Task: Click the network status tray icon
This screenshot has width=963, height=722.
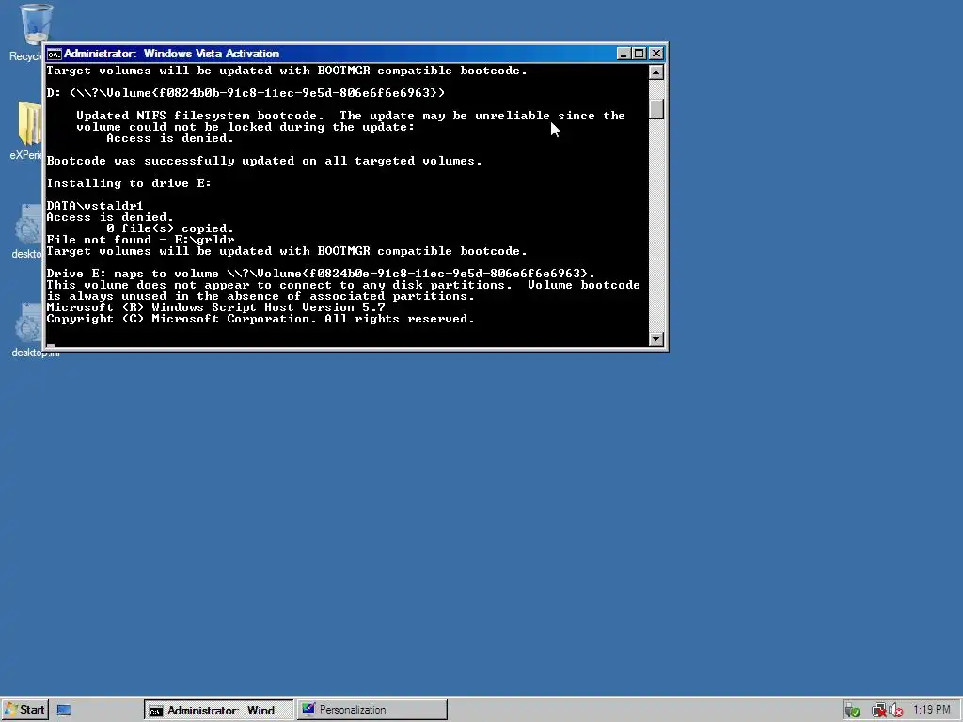Action: pos(878,711)
